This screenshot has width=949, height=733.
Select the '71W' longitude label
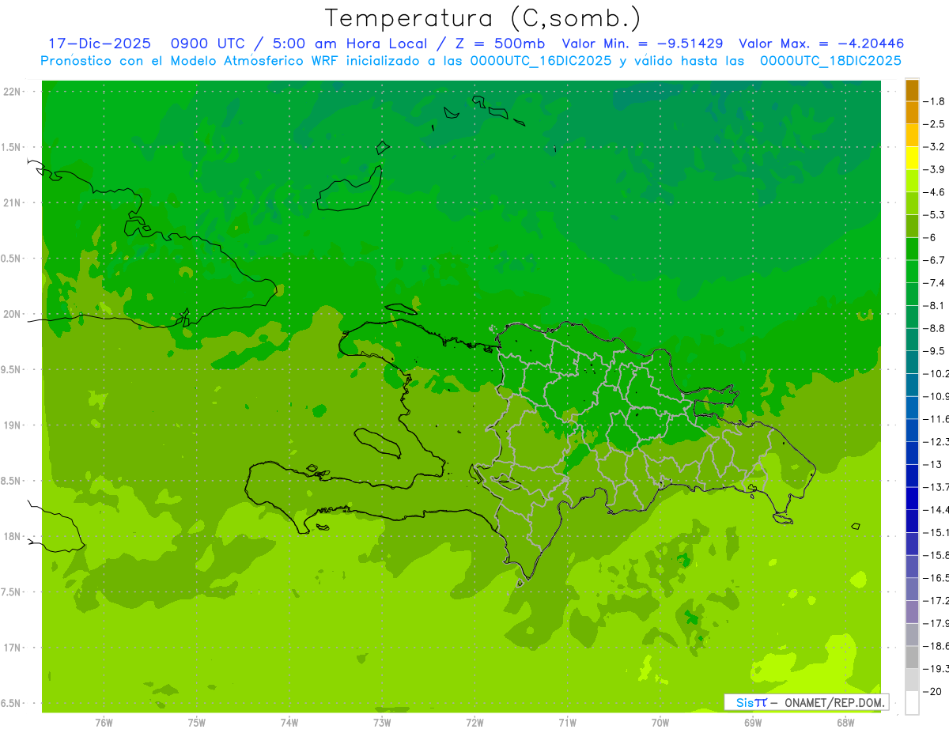tap(567, 723)
